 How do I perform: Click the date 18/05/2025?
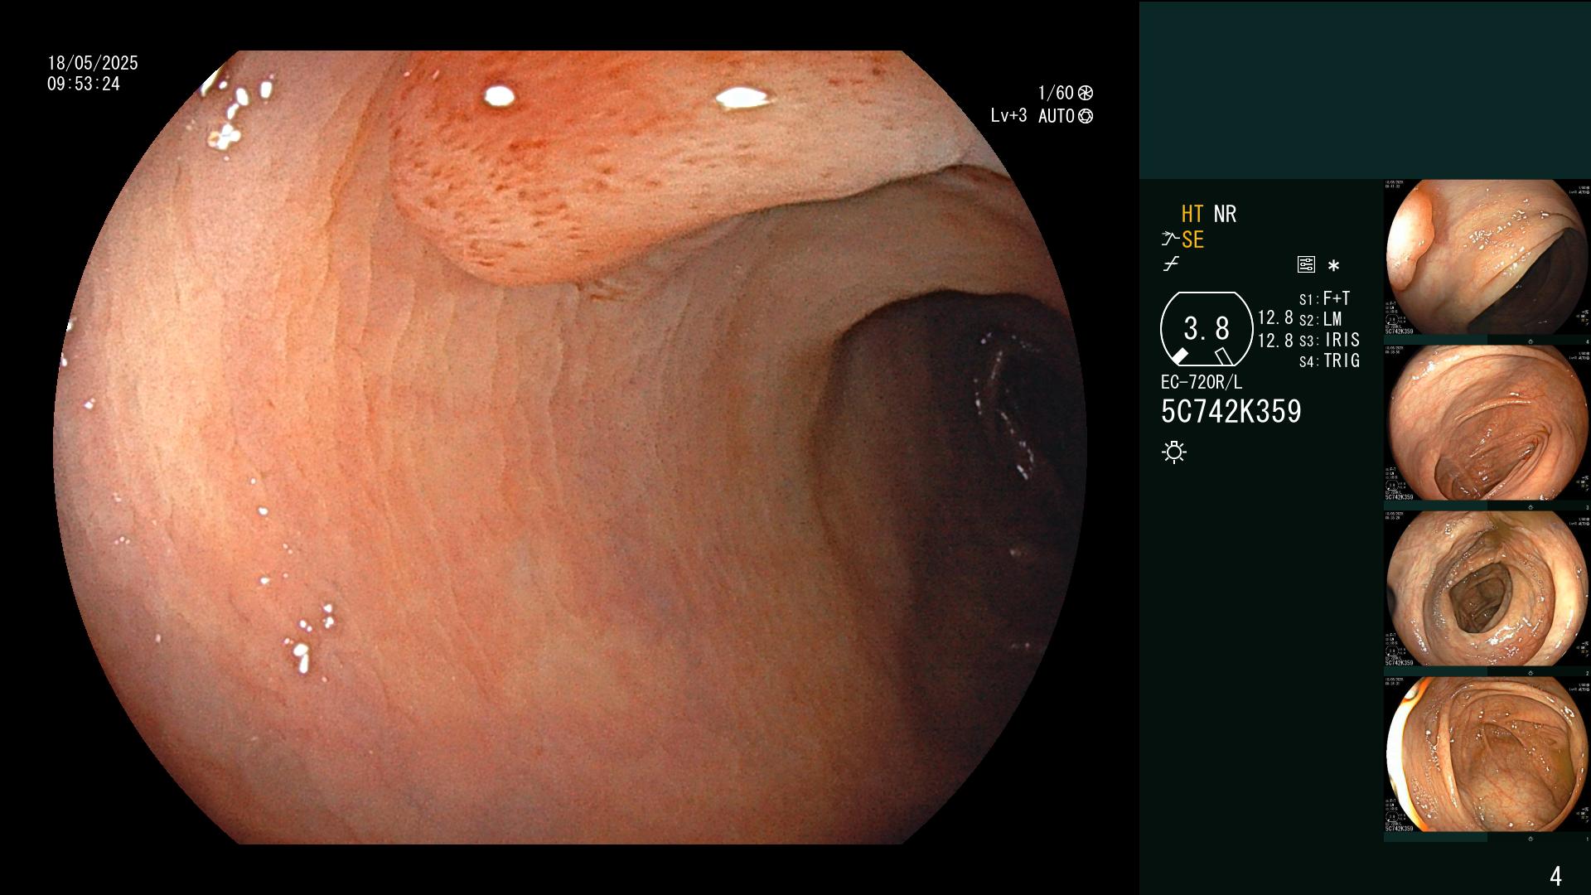pyautogui.click(x=93, y=63)
